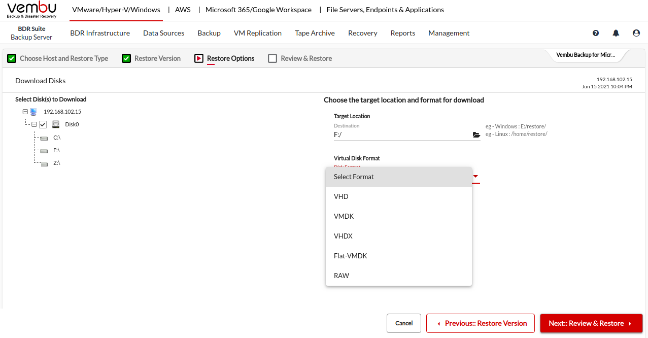
Task: Uncheck the Disk0 checkbox
Action: point(43,124)
